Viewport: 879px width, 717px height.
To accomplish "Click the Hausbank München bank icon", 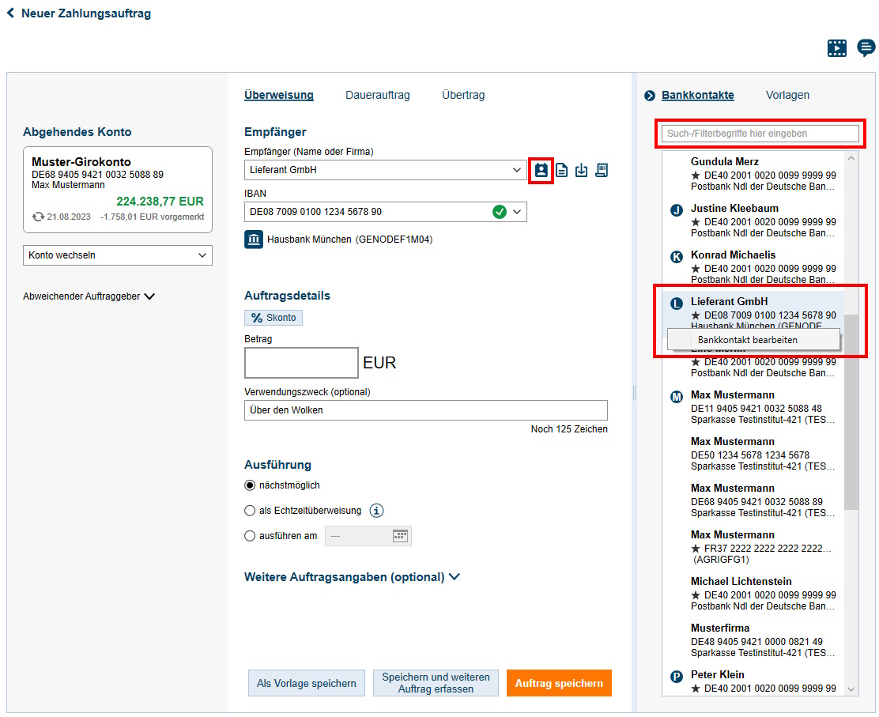I will tap(253, 239).
